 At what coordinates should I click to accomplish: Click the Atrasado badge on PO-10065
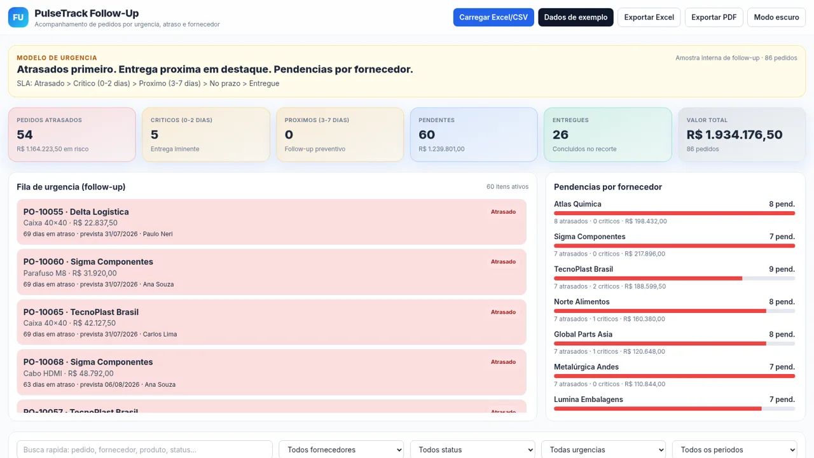[x=503, y=312]
